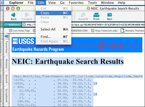Open the Go menu
Image resolution: width=145 pixels, height=107 pixels.
coord(62,3)
